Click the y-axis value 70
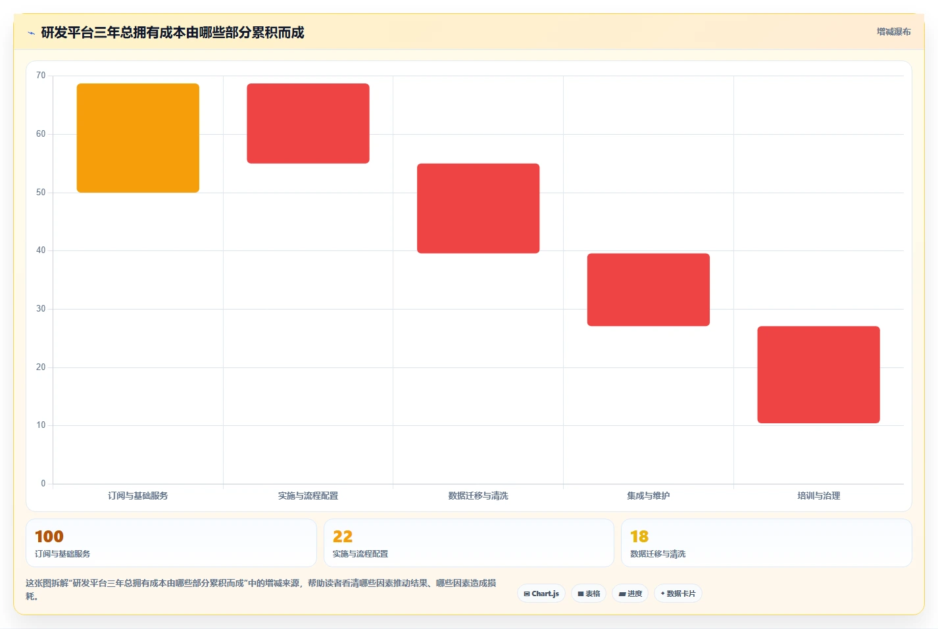Viewport: 938px width, 629px height. [x=41, y=76]
